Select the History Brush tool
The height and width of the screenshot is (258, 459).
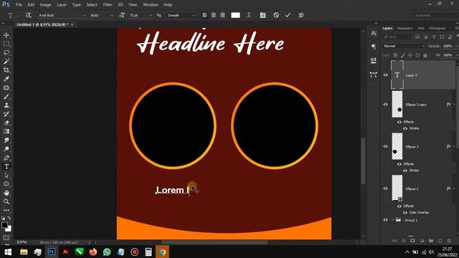pos(6,114)
